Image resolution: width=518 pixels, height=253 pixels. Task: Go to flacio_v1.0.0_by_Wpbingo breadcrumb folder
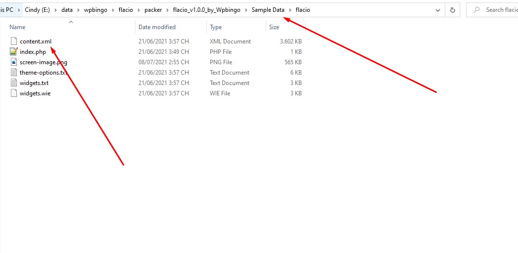[x=206, y=10]
